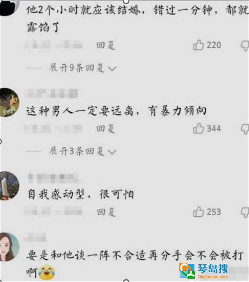Viewport: 249px width, 282px height.
Task: Open Qindaosou.com watermark link
Action: pos(212,277)
